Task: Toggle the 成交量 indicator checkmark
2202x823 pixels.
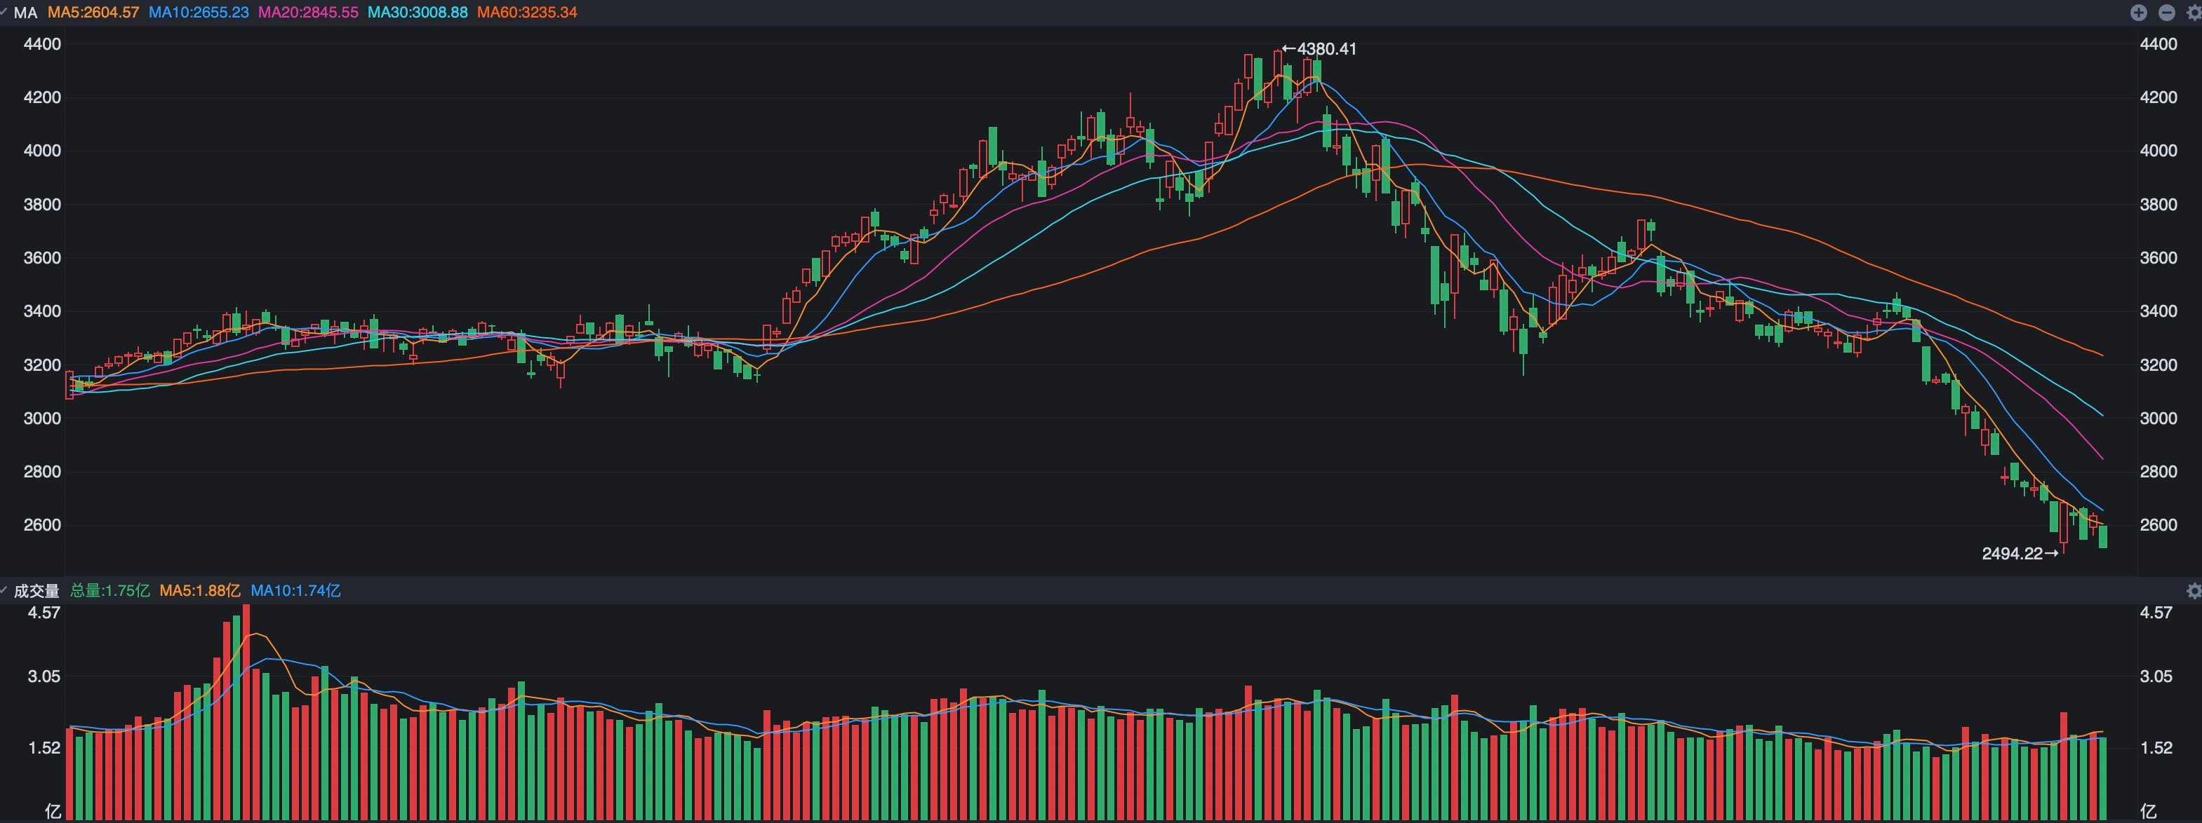Action: 4,590
